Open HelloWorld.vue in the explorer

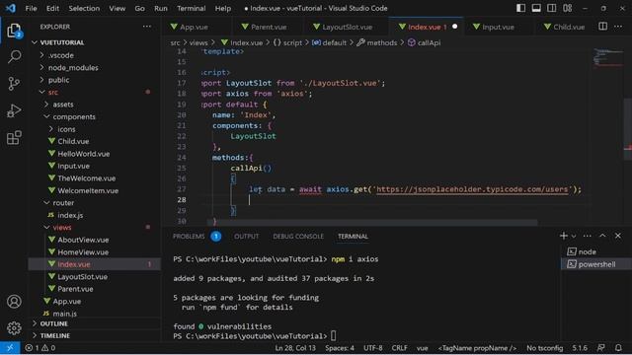(83, 154)
